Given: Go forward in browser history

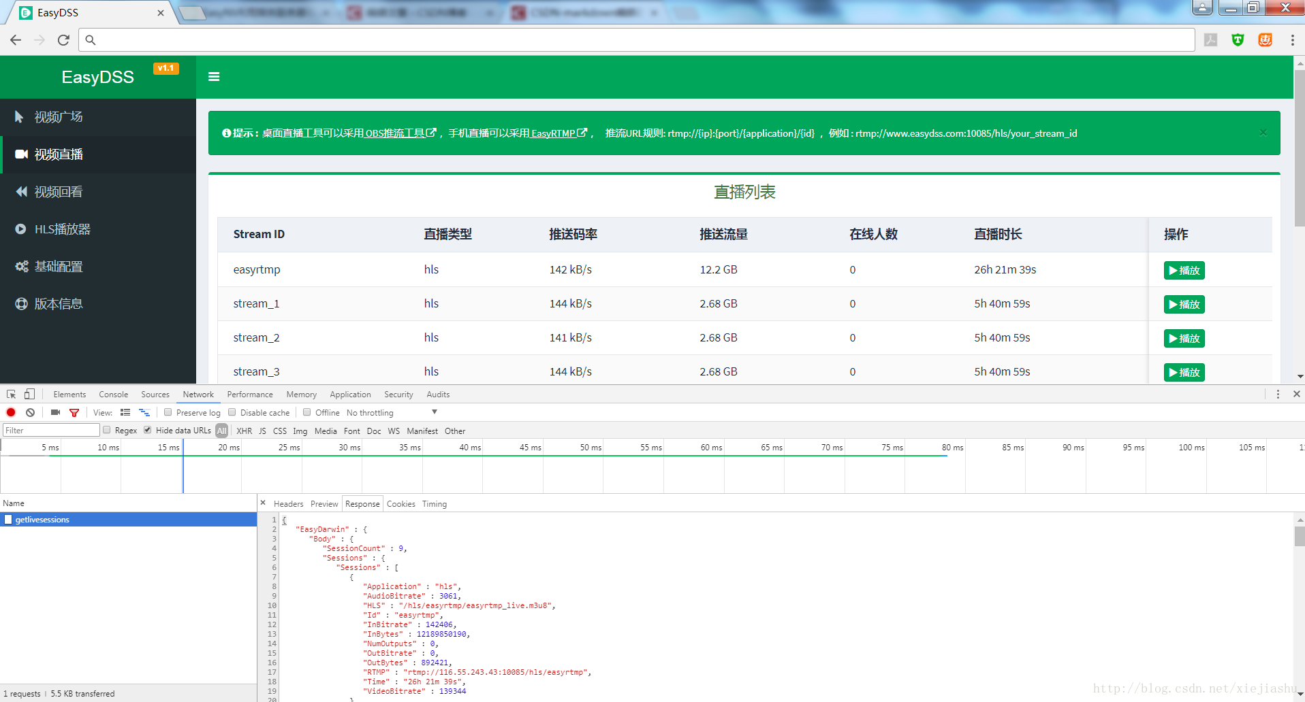Looking at the screenshot, I should [x=40, y=40].
